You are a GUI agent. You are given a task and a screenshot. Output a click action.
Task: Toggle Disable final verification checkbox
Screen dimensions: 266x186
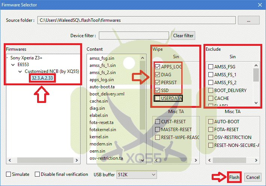tap(37, 174)
